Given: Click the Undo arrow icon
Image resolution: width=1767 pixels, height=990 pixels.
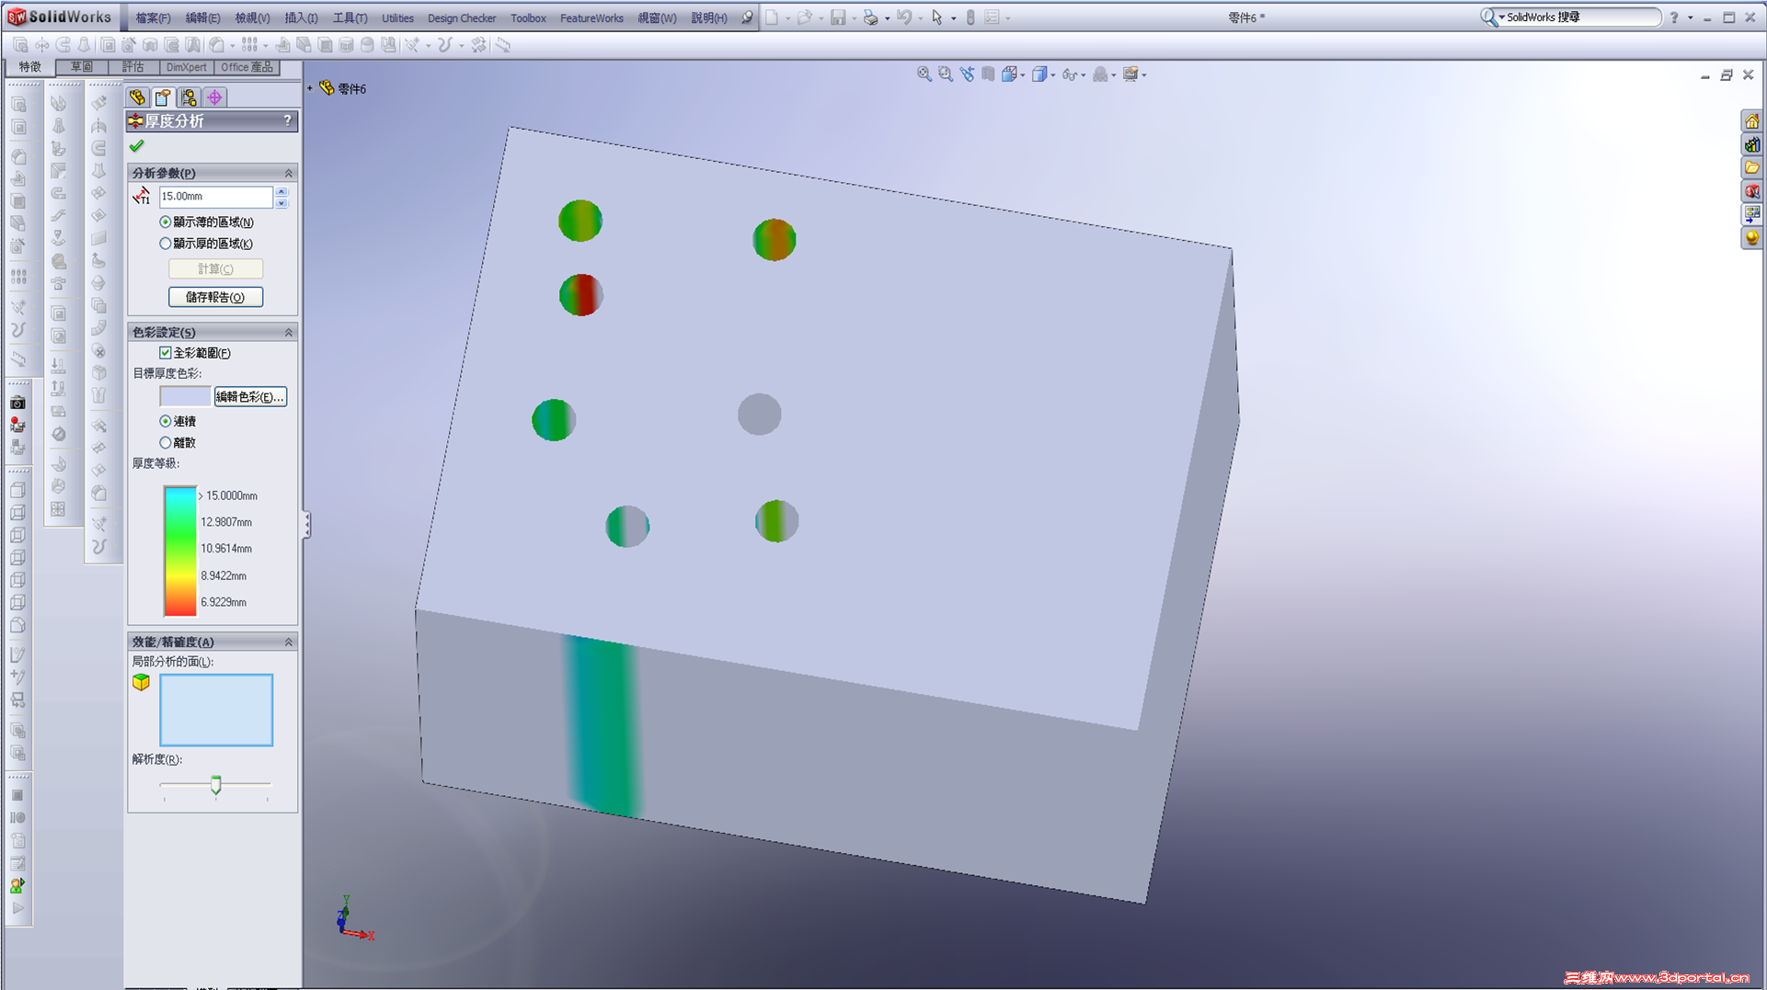Looking at the screenshot, I should click(904, 17).
